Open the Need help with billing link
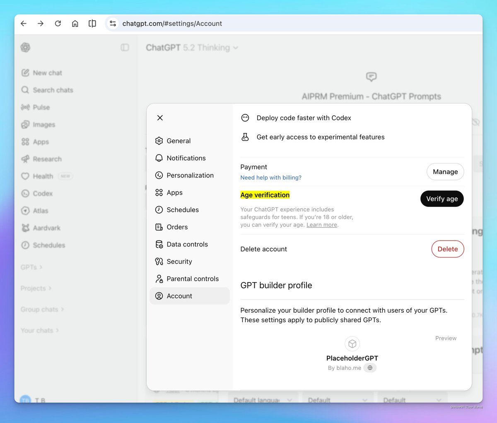This screenshot has width=497, height=423. [x=271, y=177]
